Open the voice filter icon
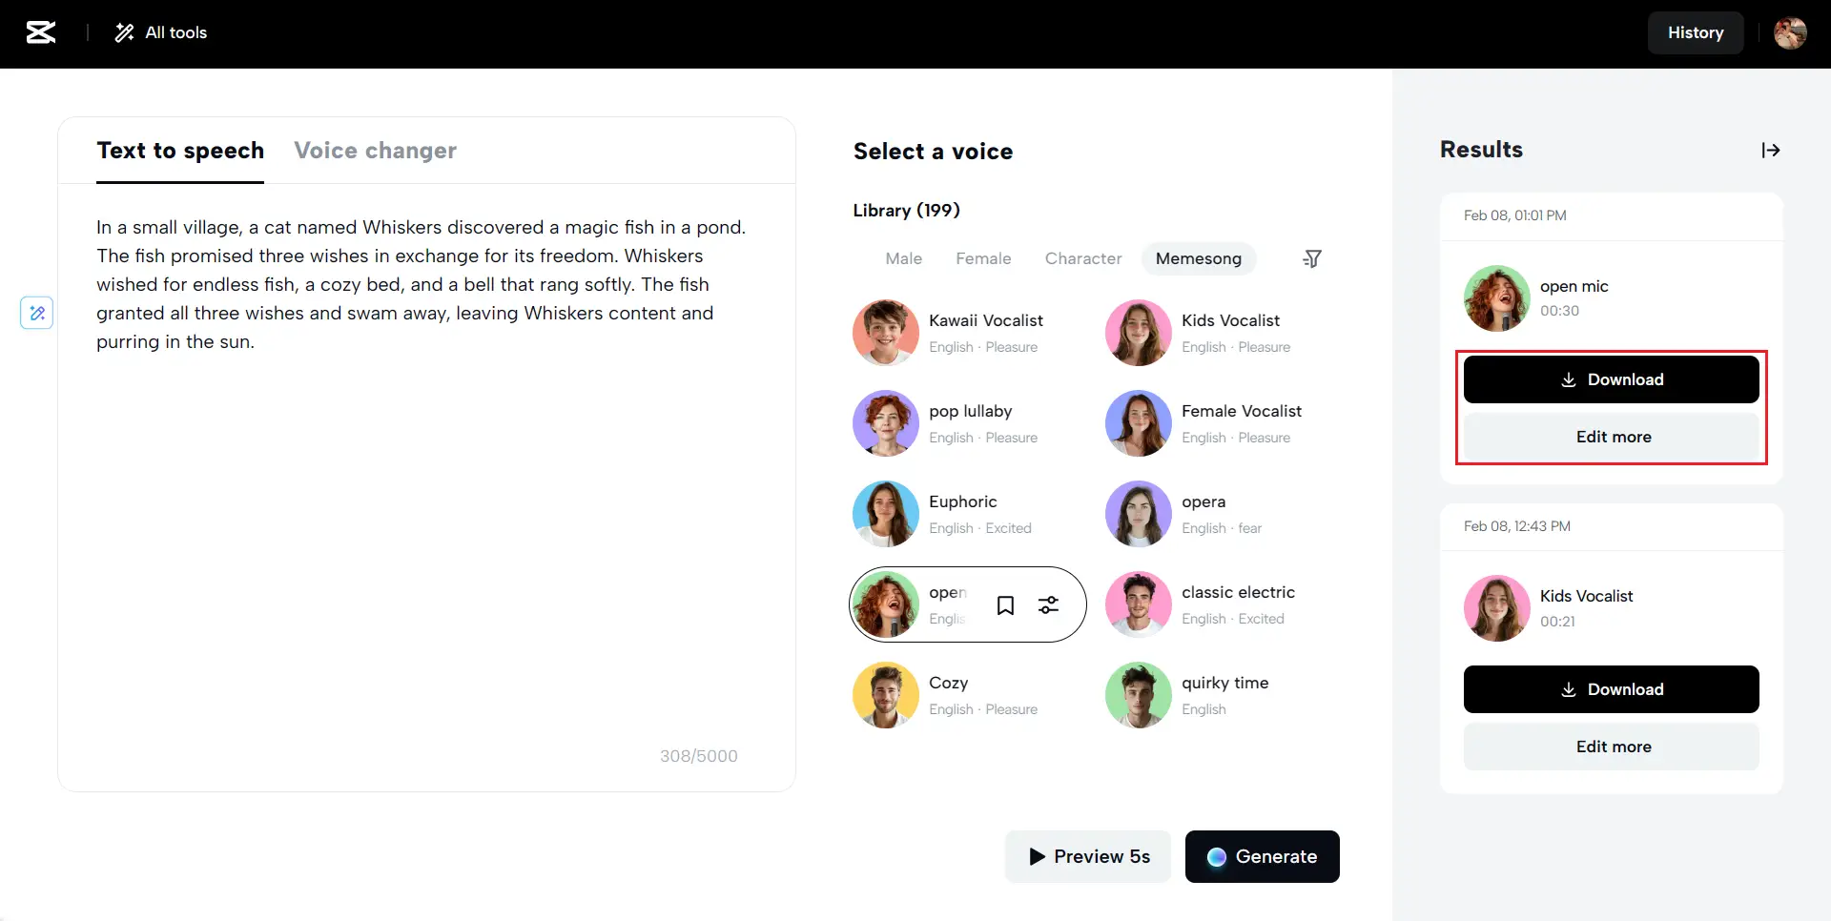This screenshot has height=921, width=1831. (1312, 258)
